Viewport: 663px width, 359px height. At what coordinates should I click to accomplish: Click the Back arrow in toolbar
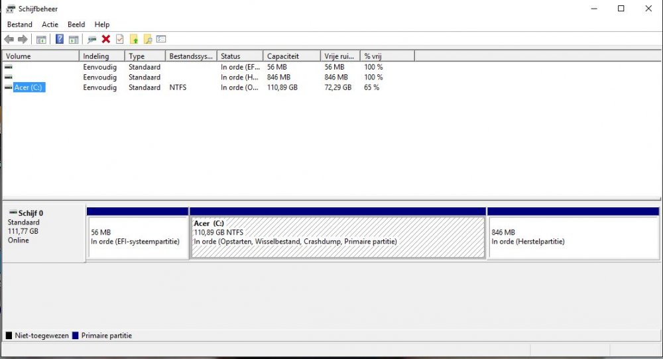pyautogui.click(x=9, y=39)
